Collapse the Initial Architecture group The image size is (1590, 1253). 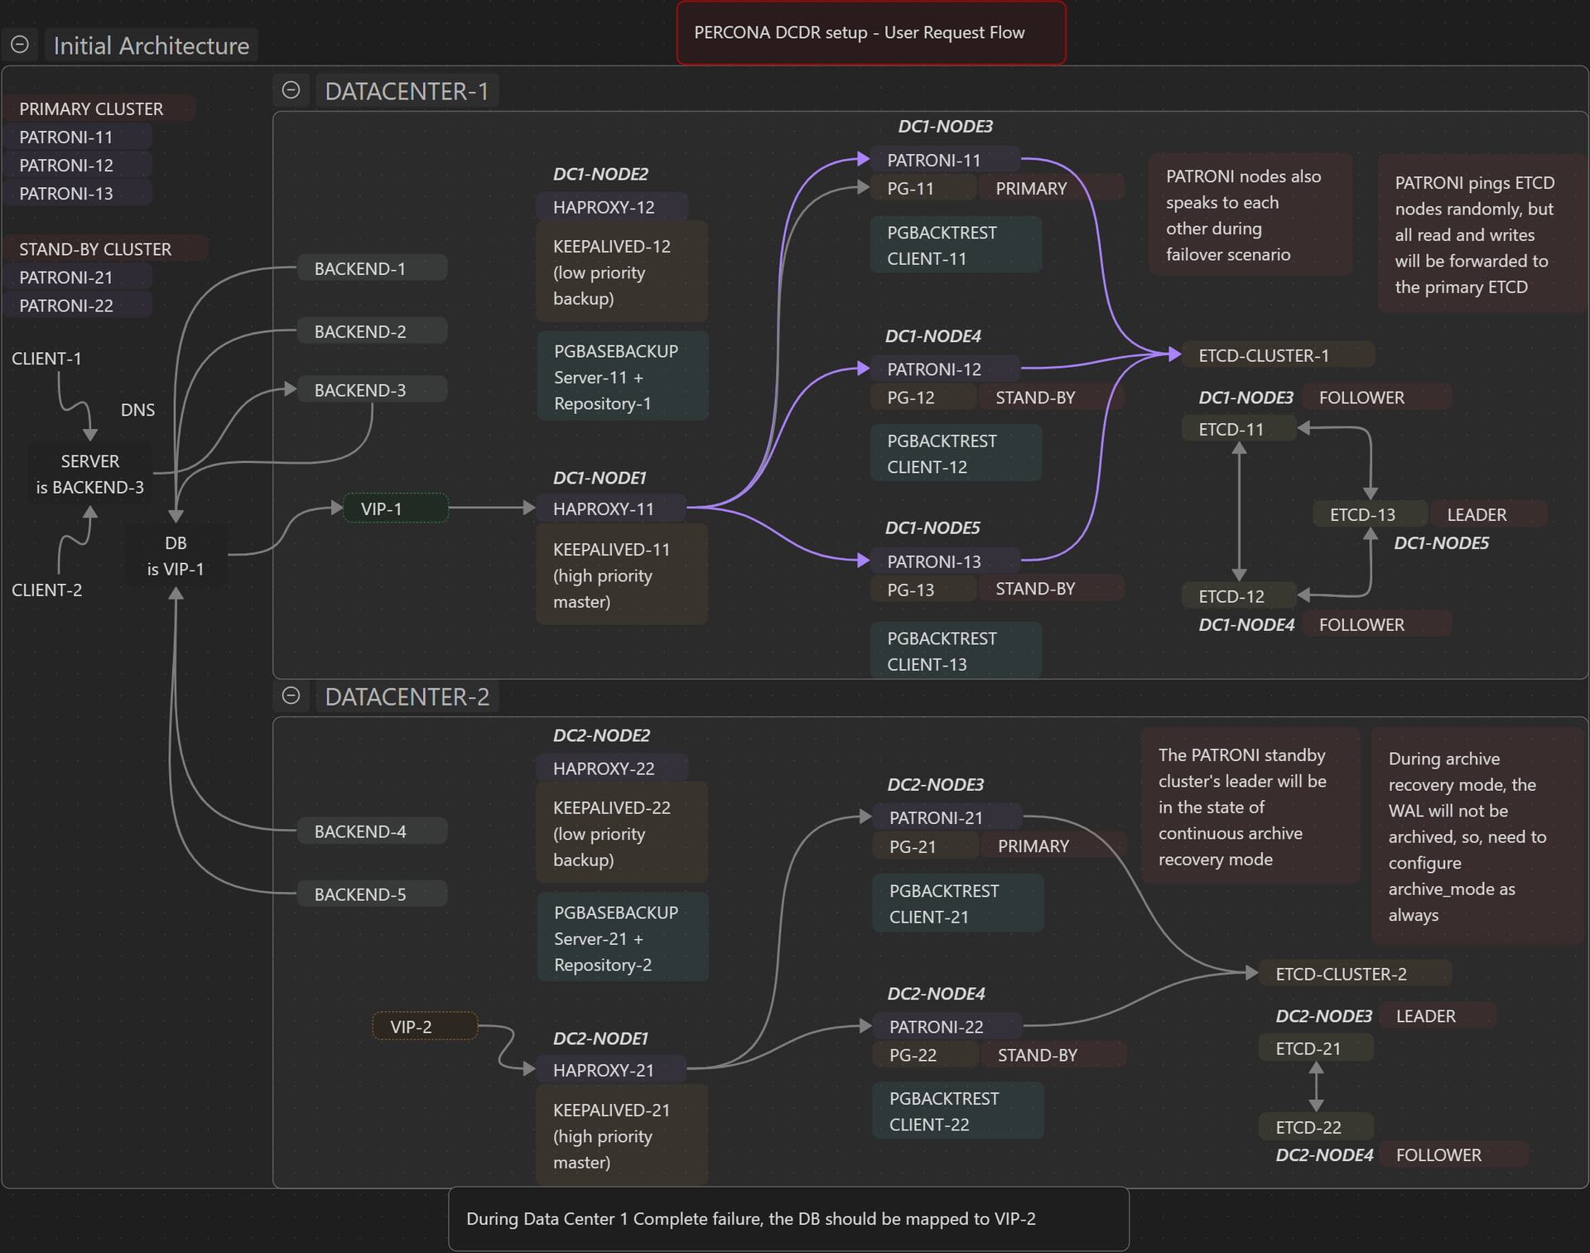click(20, 45)
